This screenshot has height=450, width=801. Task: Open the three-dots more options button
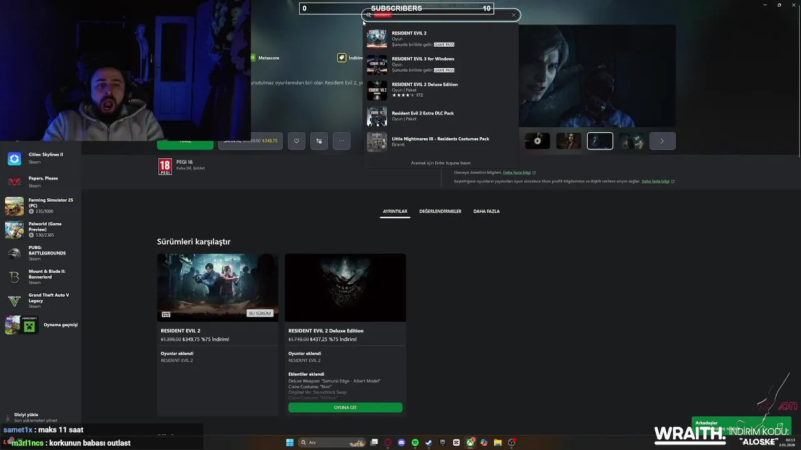(342, 141)
